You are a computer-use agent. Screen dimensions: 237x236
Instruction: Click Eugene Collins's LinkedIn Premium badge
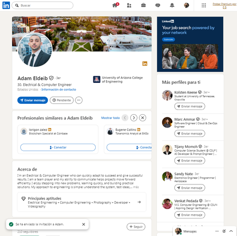coord(138,129)
